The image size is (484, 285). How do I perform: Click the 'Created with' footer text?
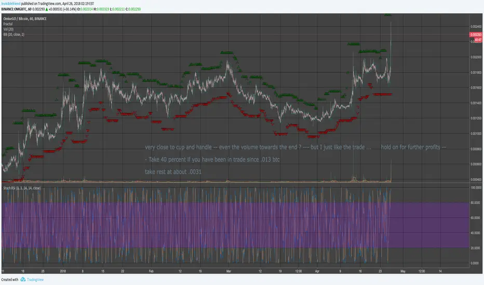click(10, 280)
